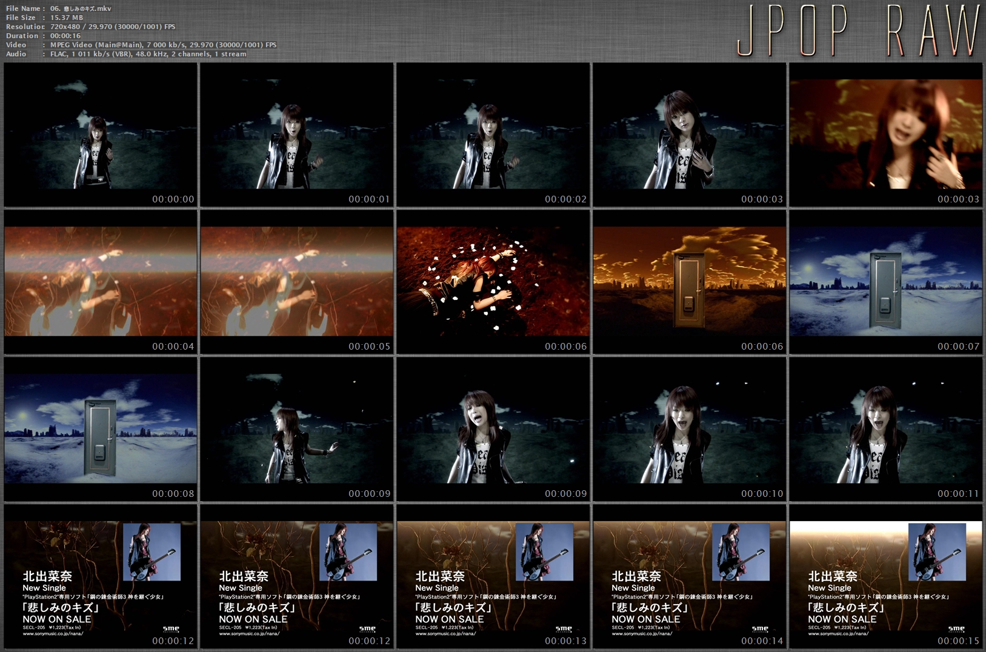Click the door frame stamped 00:00:07

tap(886, 282)
